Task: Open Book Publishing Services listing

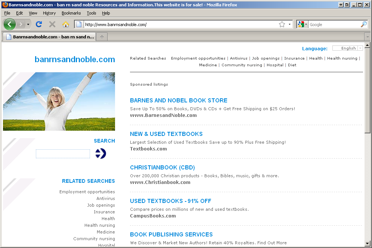Action: point(171,235)
